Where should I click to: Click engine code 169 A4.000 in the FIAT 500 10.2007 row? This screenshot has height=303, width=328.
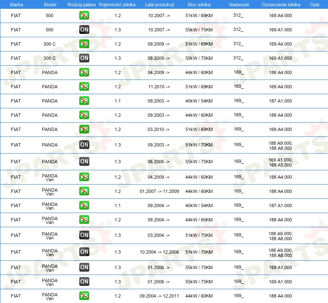pyautogui.click(x=281, y=15)
